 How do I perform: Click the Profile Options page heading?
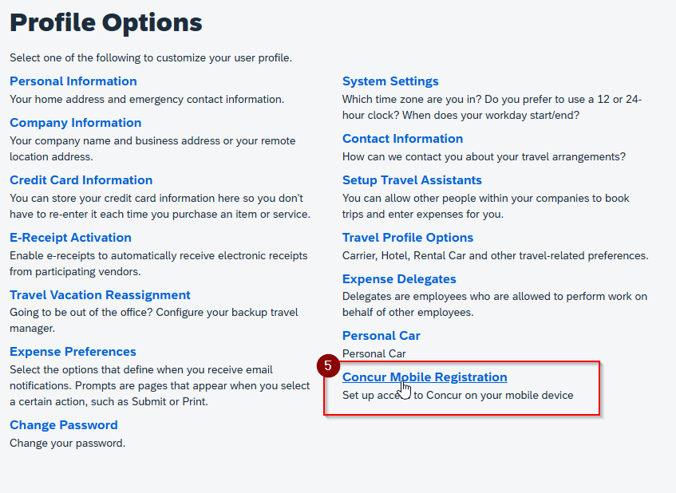coord(106,22)
